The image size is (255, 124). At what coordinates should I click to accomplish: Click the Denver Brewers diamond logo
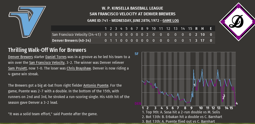pyautogui.click(x=237, y=22)
